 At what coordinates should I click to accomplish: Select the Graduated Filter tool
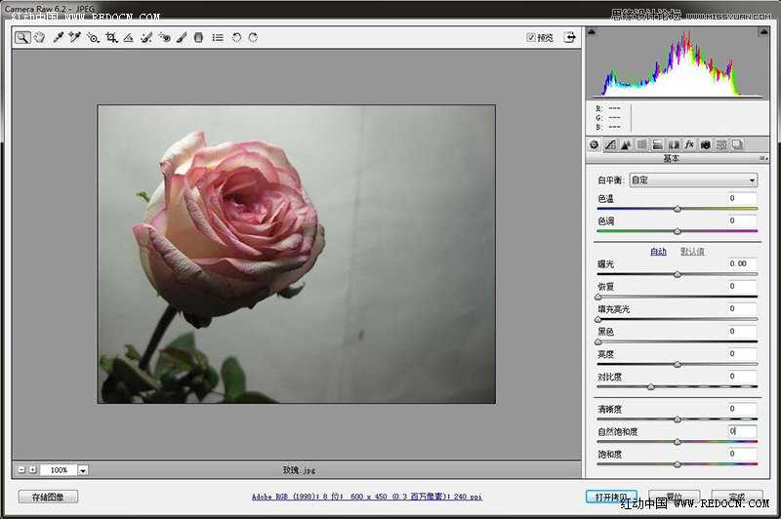(x=198, y=38)
